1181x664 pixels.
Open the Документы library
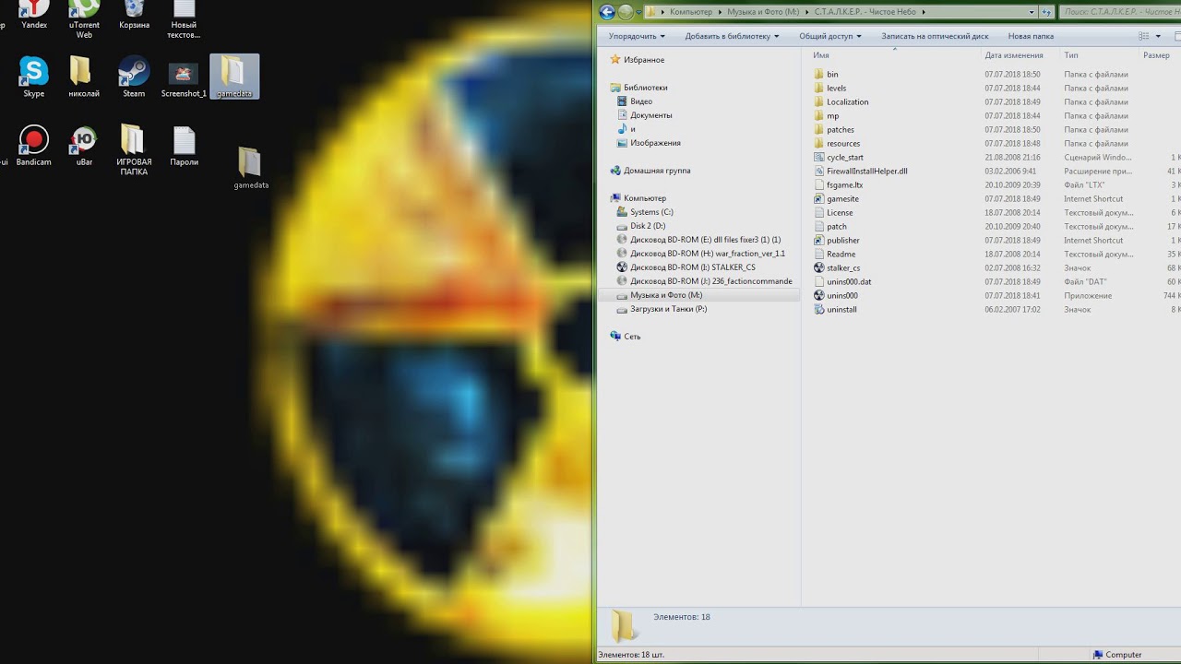click(645, 115)
